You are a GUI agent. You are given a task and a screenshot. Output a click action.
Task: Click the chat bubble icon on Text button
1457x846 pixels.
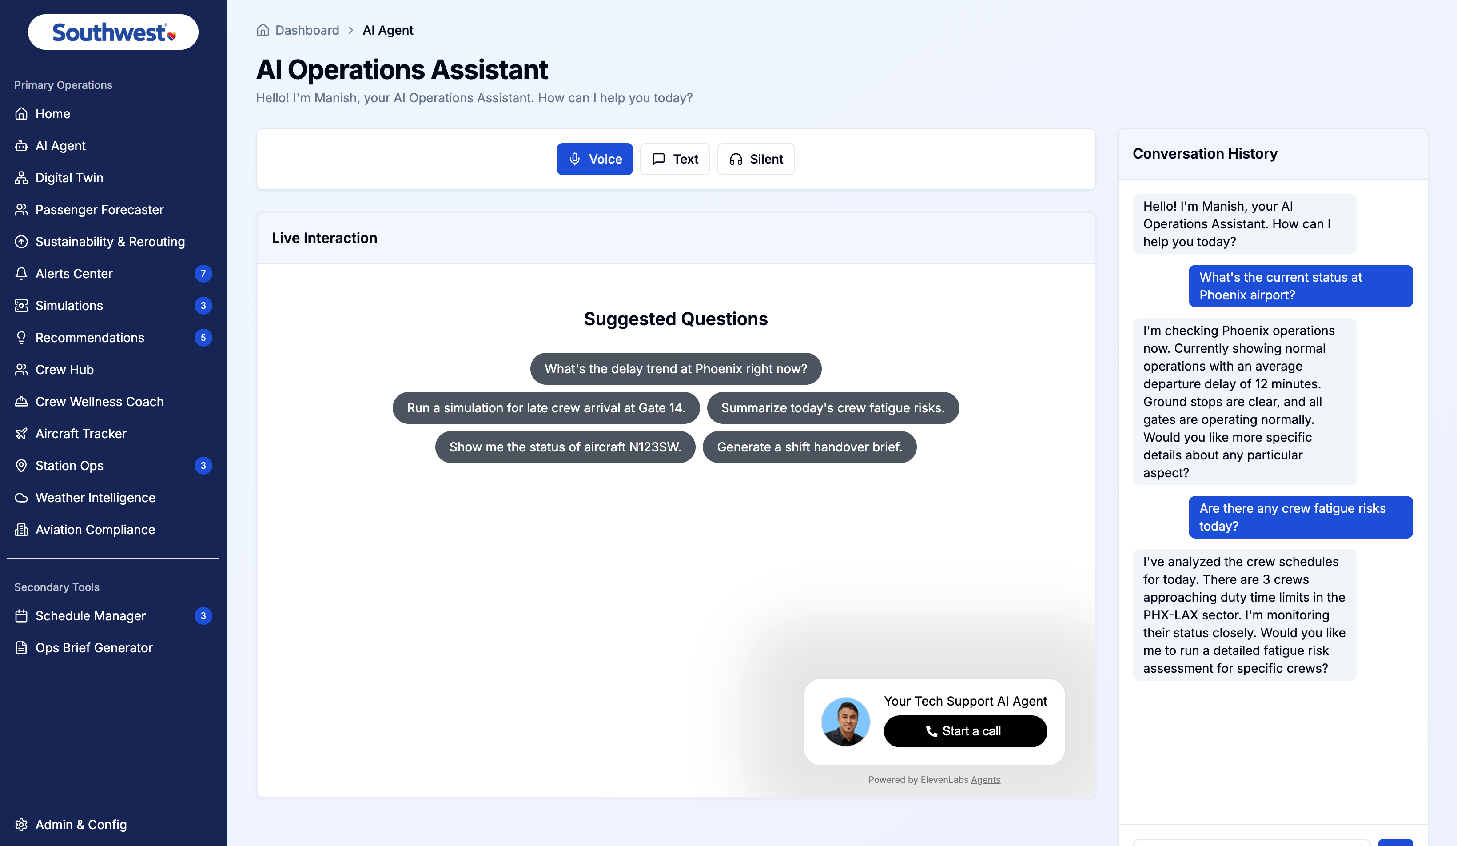click(659, 159)
